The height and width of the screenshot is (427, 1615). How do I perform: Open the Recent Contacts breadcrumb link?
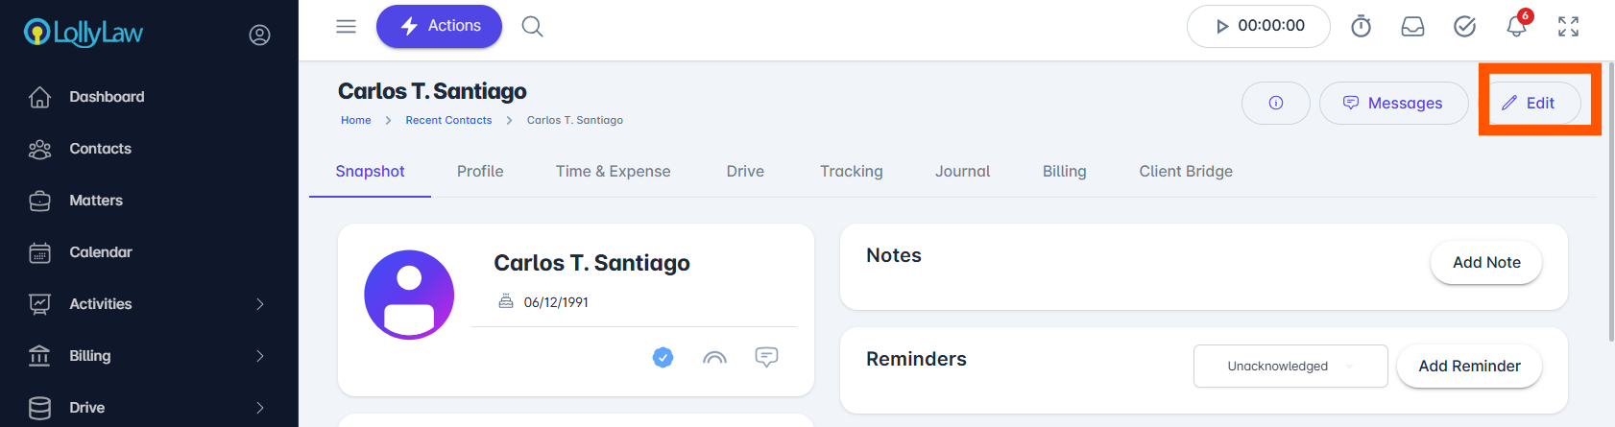click(448, 120)
